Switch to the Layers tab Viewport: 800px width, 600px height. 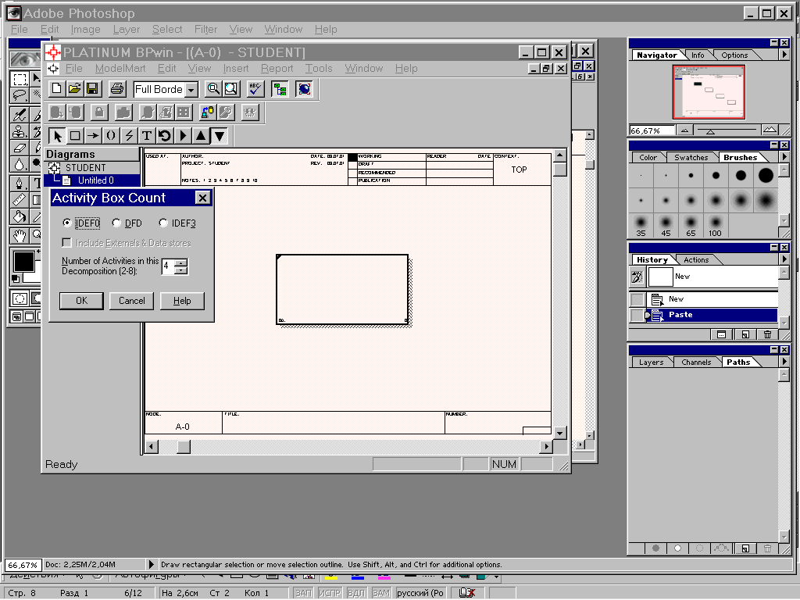click(651, 362)
